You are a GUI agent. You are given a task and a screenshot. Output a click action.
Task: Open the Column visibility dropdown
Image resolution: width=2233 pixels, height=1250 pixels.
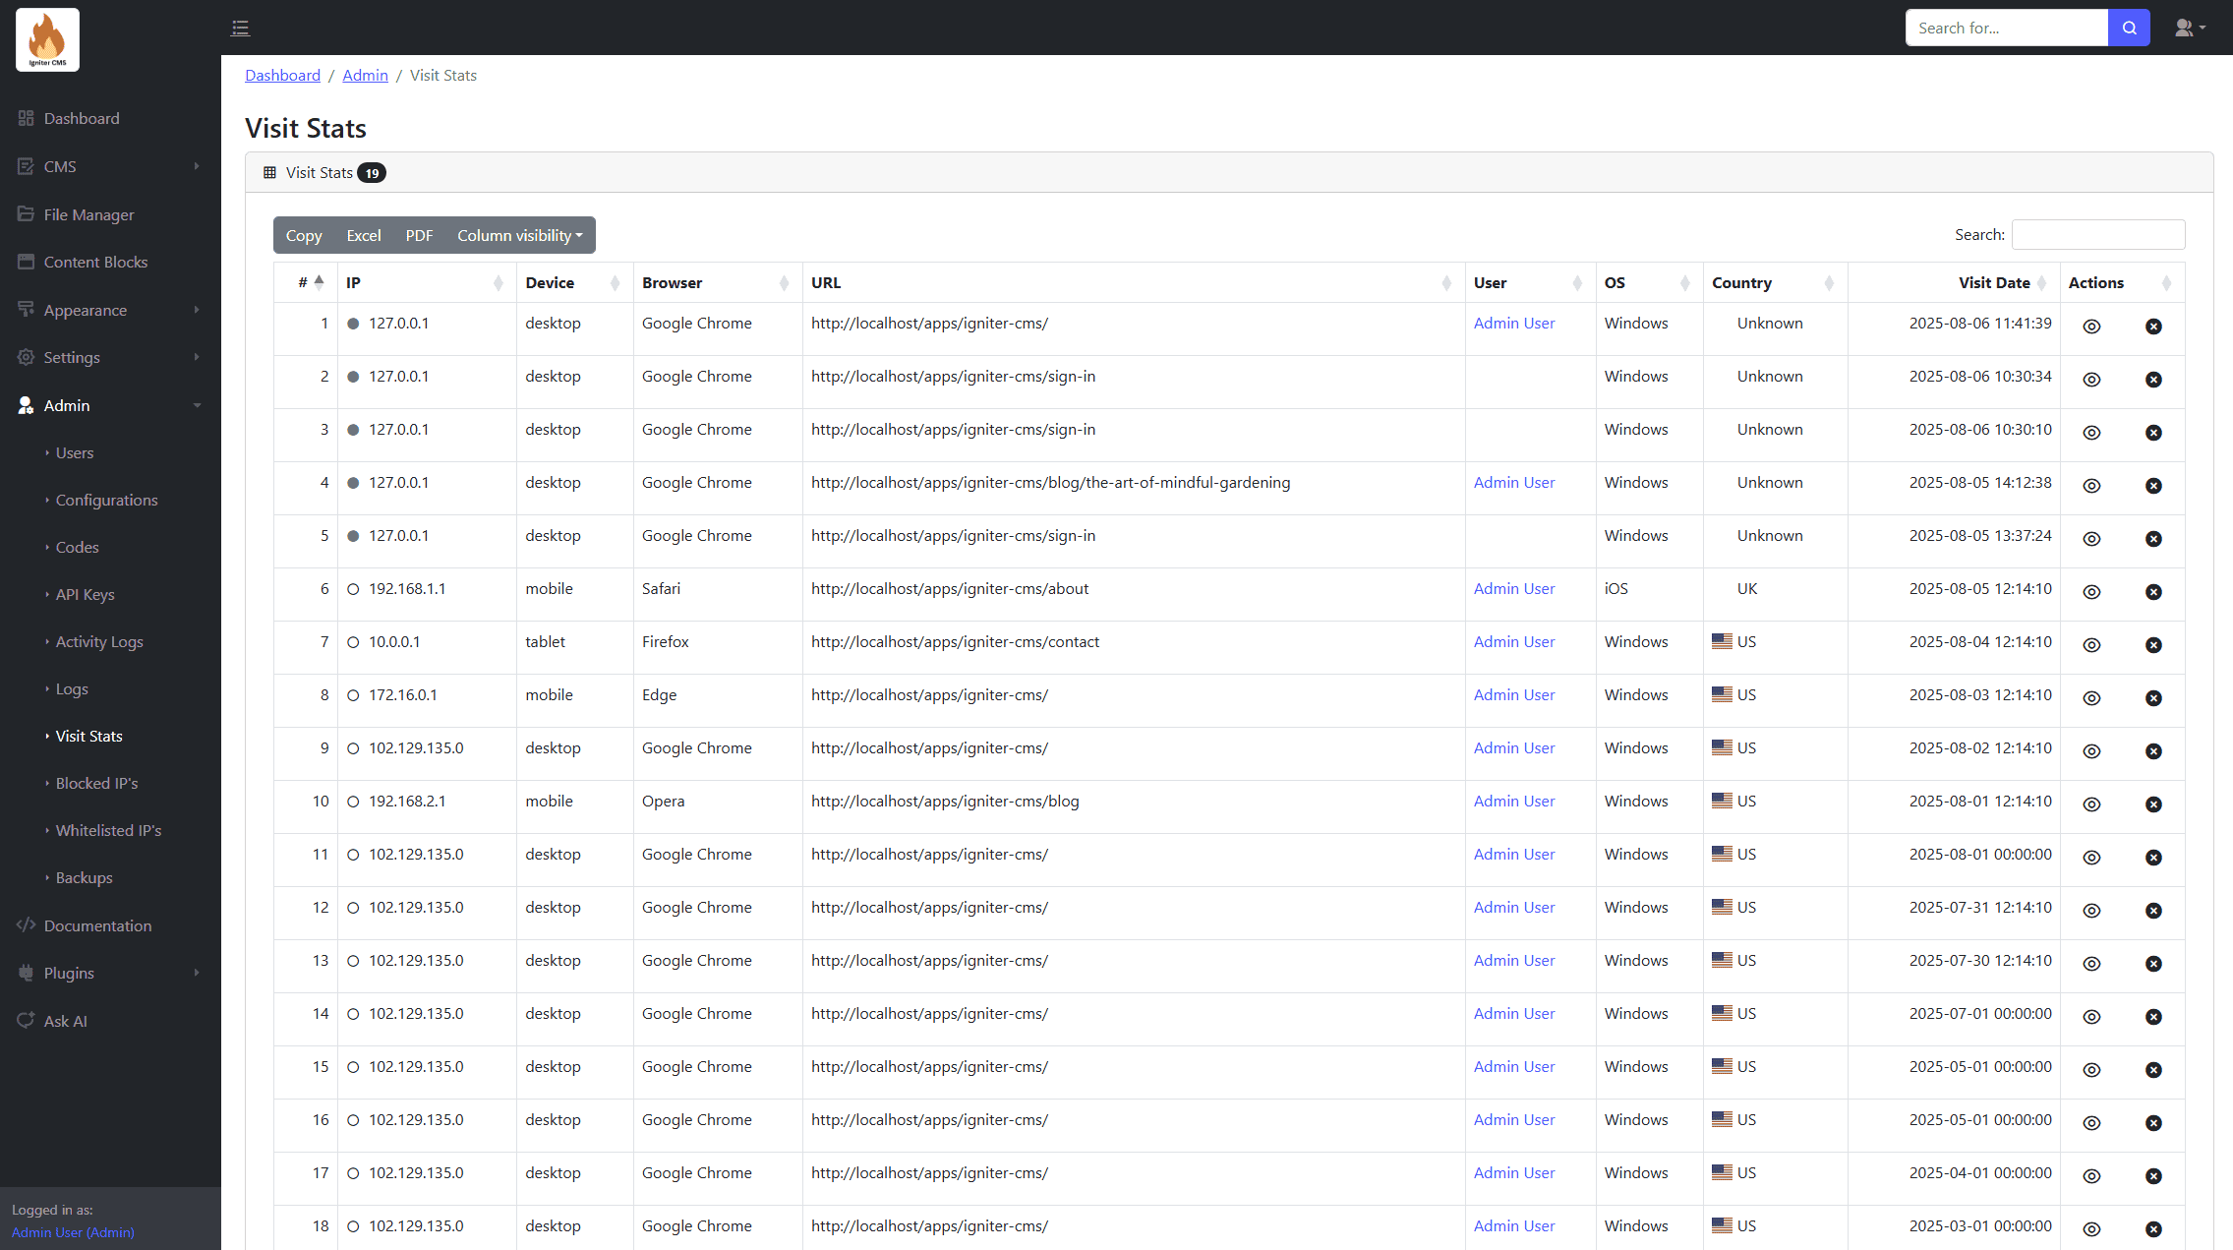[x=519, y=235]
